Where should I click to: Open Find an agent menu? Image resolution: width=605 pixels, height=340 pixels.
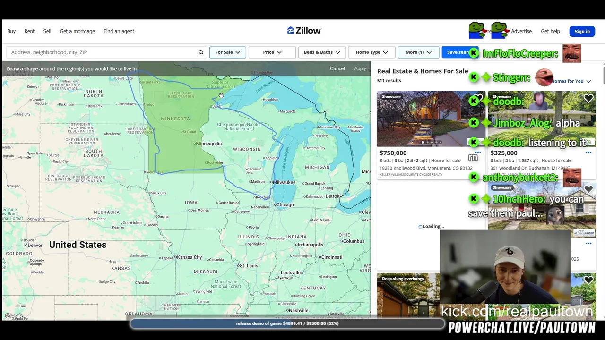(119, 31)
